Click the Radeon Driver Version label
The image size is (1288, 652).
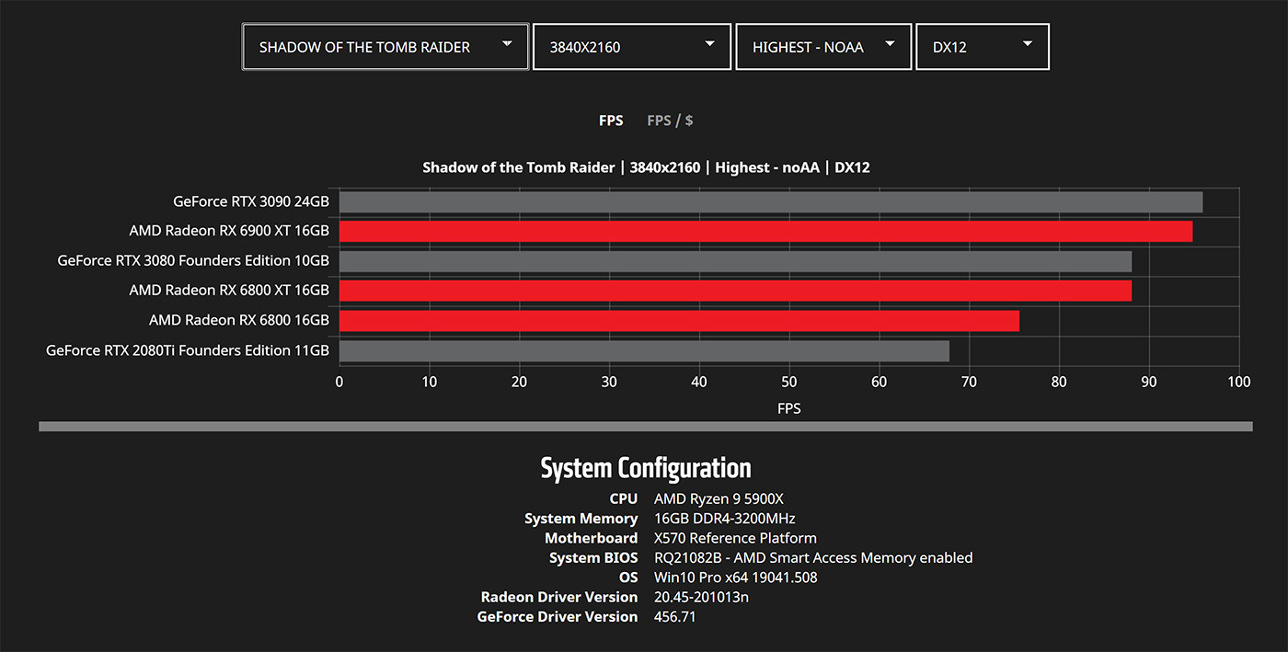(559, 597)
